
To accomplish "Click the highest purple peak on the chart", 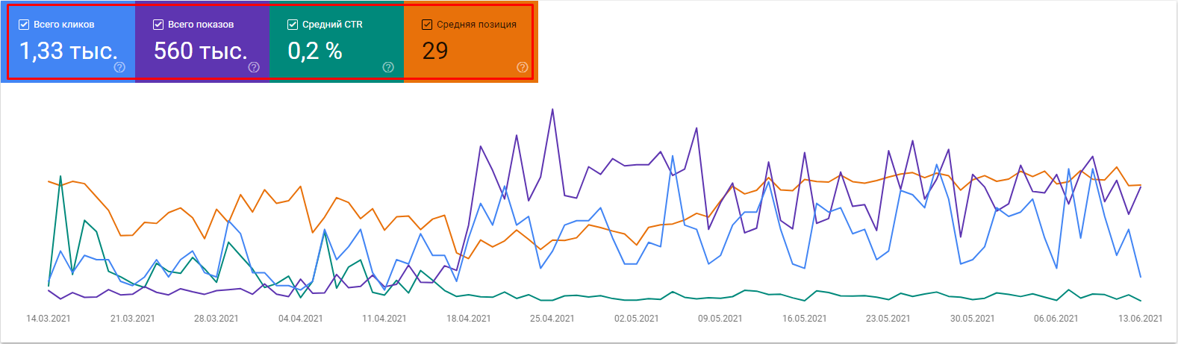I will click(x=552, y=110).
